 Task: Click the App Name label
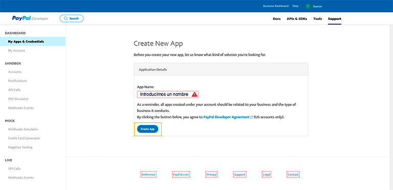145,87
